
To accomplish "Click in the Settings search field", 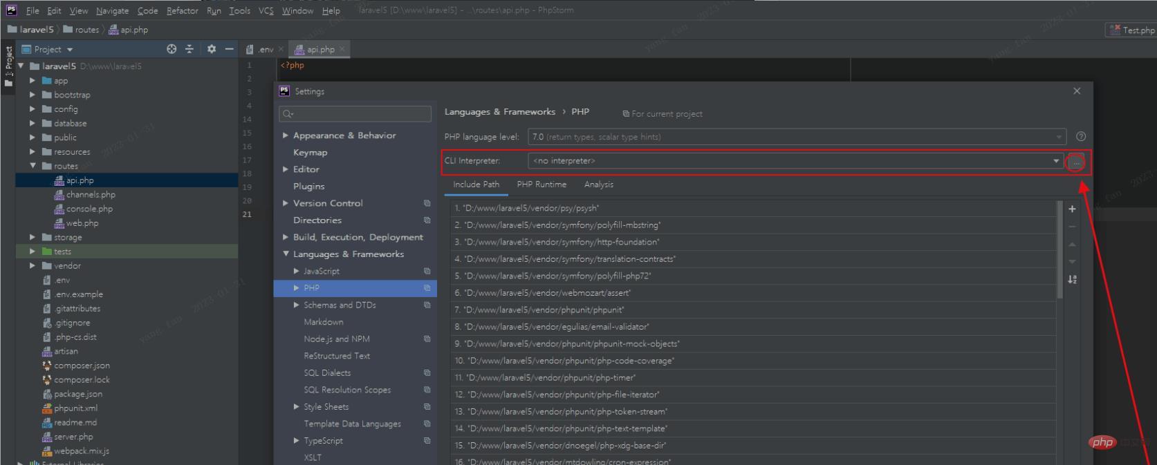I will click(355, 114).
